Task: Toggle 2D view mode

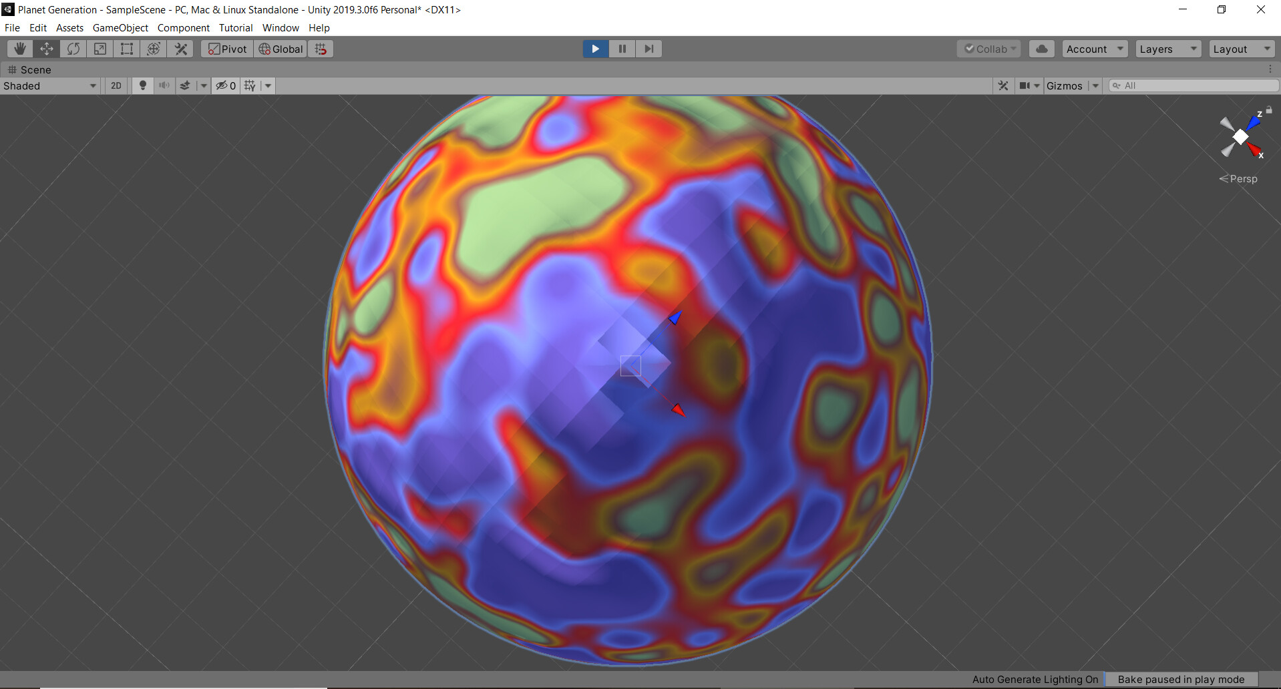Action: [116, 85]
